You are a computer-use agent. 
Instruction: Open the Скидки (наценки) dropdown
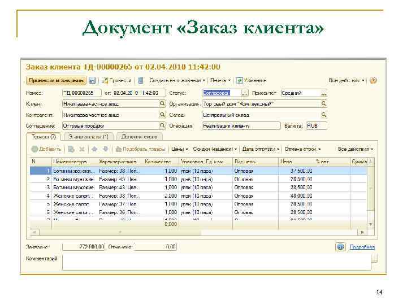[215, 149]
